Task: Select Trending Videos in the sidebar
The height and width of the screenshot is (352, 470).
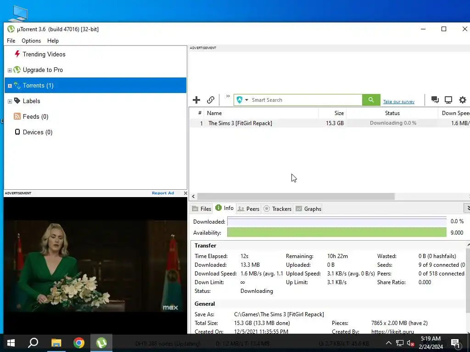Action: click(44, 54)
